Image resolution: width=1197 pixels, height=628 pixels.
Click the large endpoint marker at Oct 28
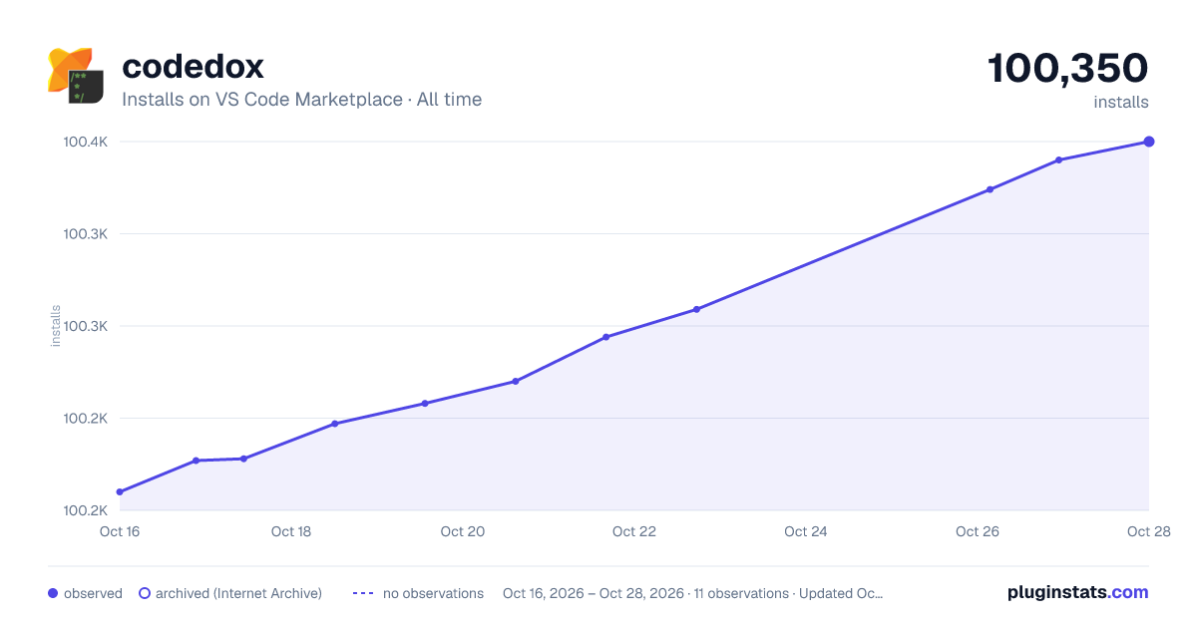(1149, 142)
